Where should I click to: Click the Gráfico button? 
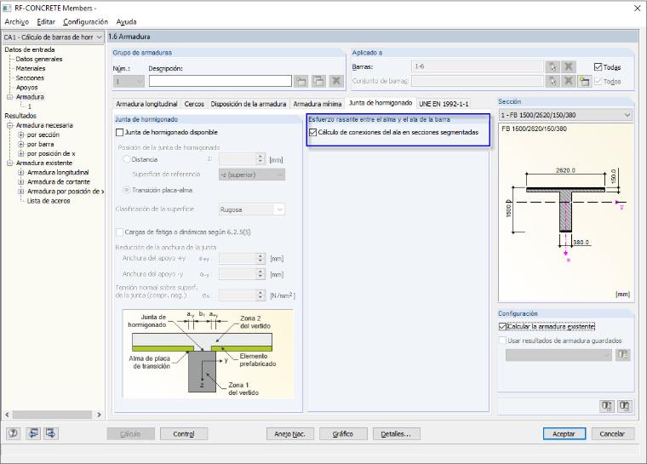pos(343,434)
